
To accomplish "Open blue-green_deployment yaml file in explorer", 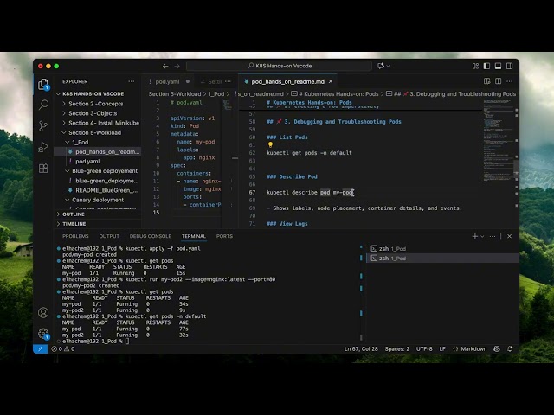I will [97, 181].
